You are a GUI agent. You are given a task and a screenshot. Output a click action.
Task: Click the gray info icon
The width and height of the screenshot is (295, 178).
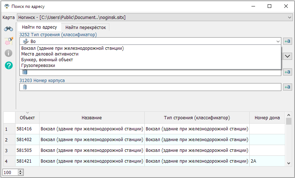point(8,53)
